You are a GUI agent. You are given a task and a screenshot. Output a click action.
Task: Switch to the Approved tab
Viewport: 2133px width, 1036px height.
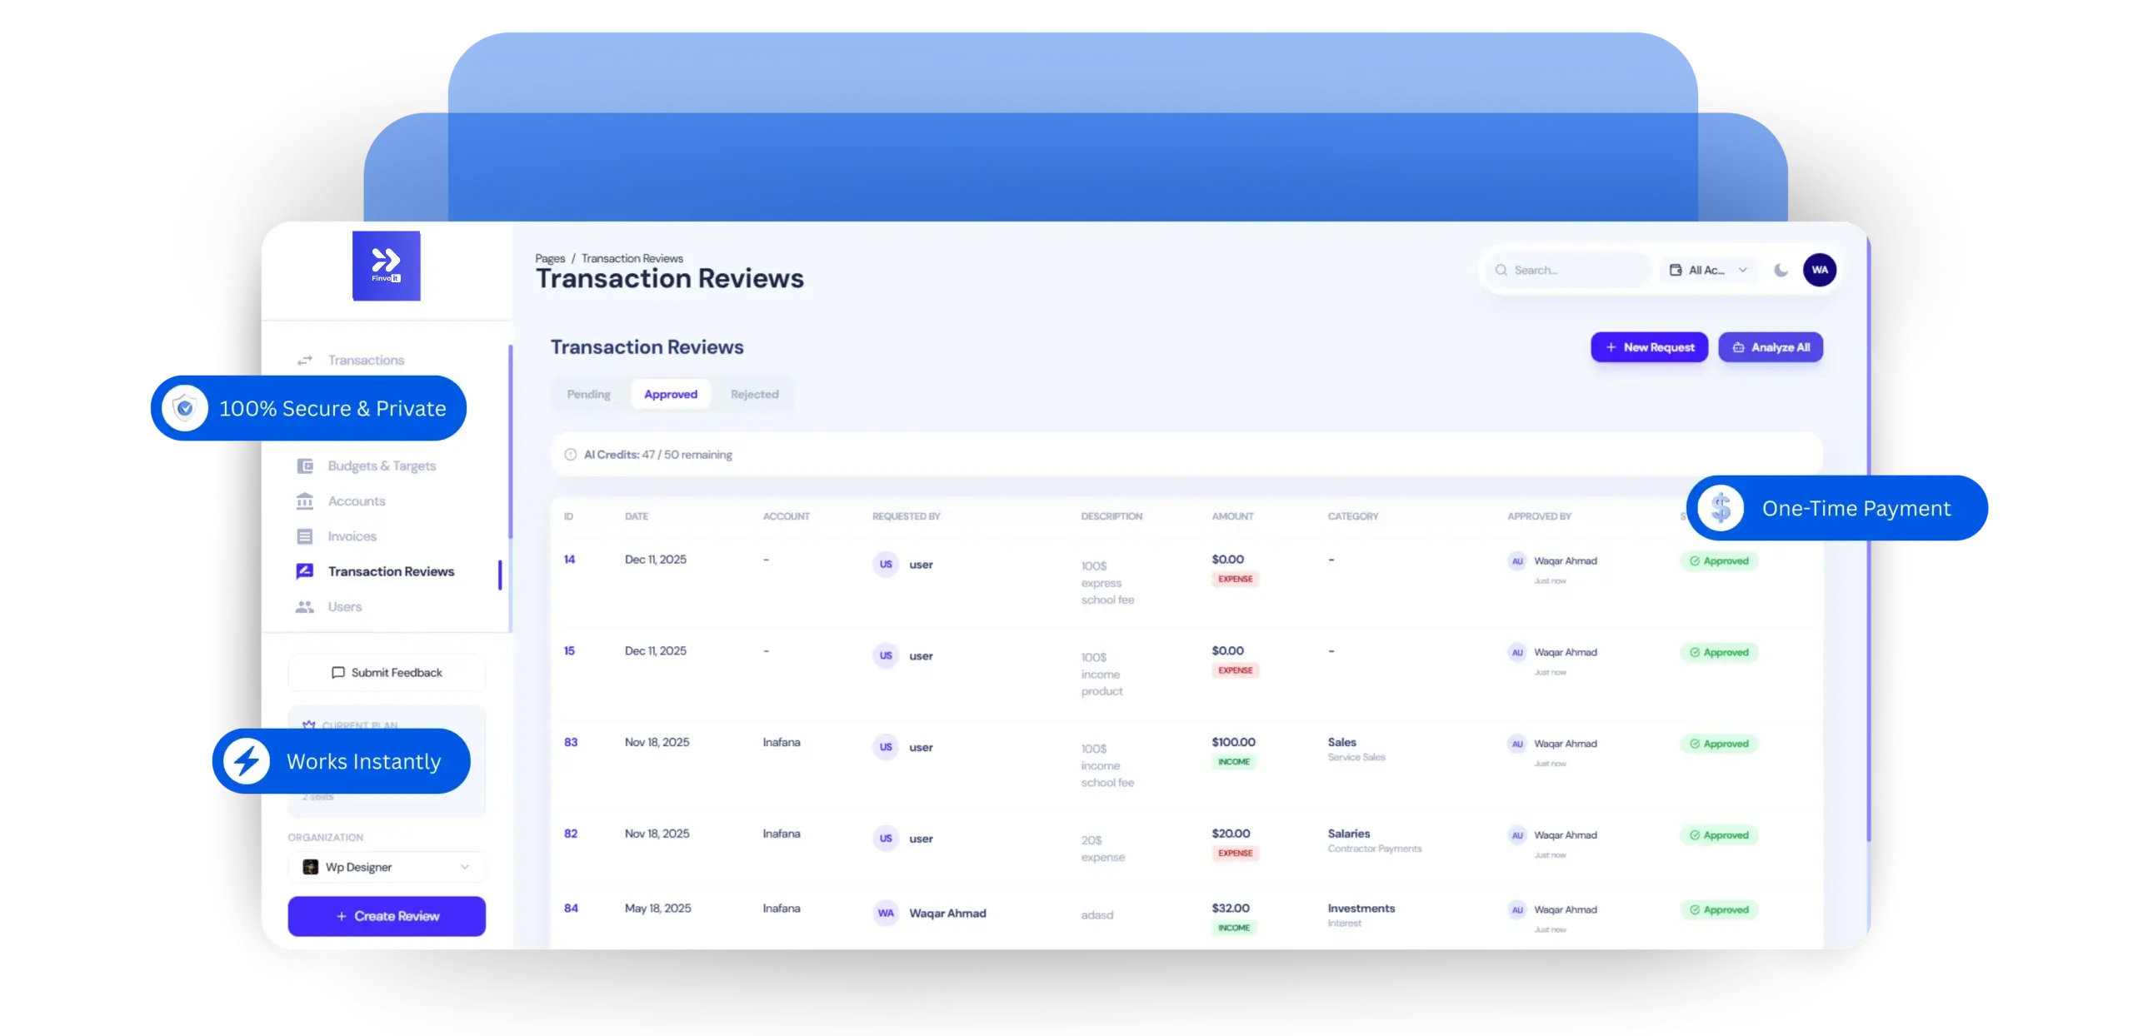tap(671, 394)
